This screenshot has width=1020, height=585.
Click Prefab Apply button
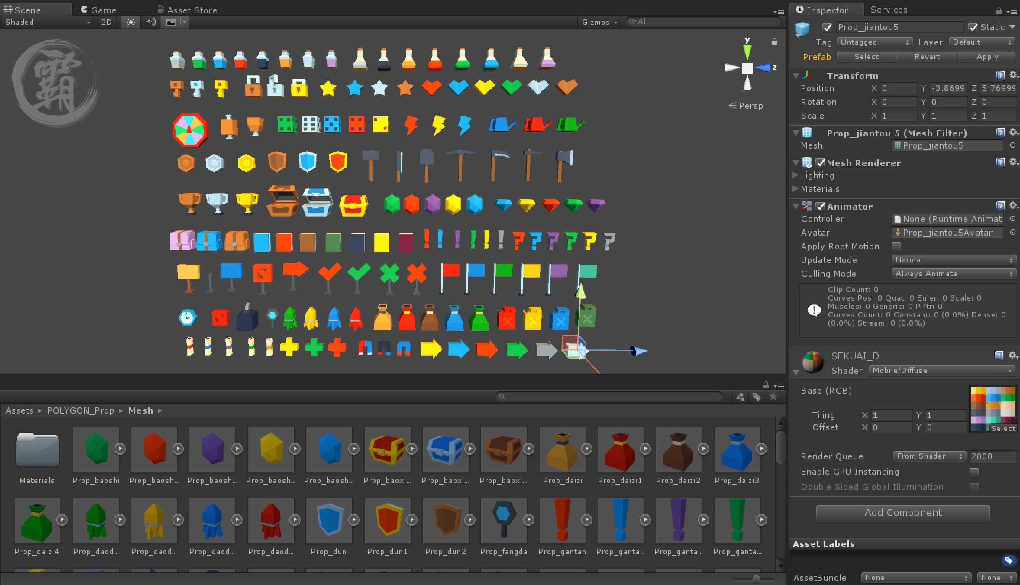[988, 57]
